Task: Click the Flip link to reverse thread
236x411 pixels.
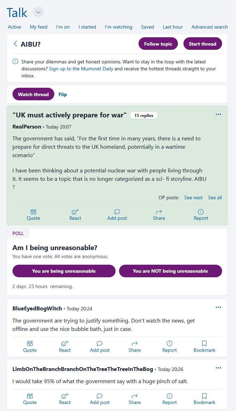Action: pos(63,94)
